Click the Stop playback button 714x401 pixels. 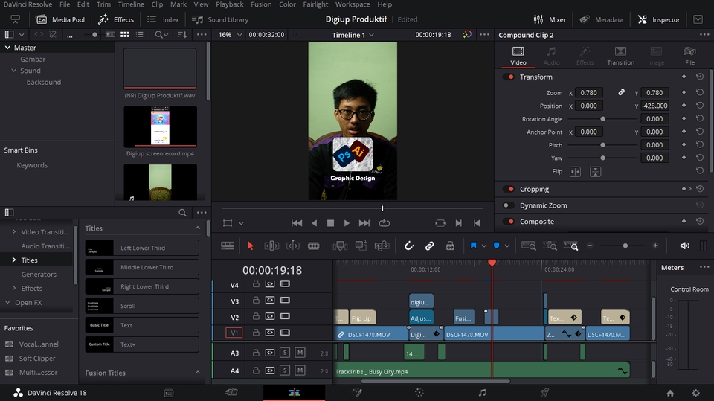[x=330, y=223]
